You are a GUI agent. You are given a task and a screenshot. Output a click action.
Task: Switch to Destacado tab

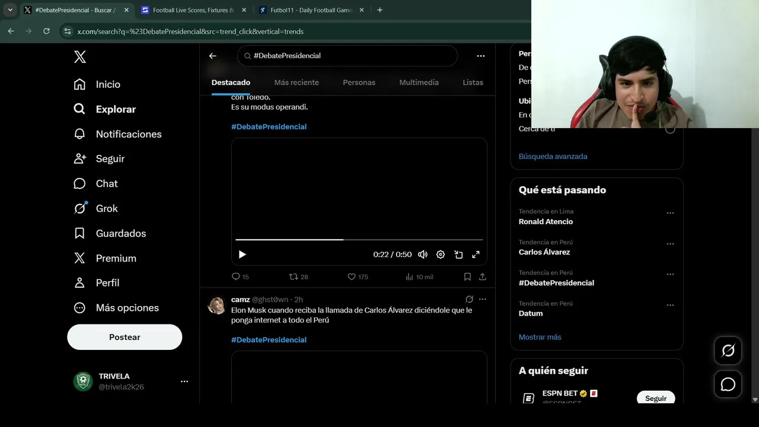(231, 82)
